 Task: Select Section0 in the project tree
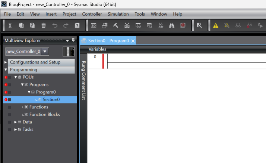51,100
